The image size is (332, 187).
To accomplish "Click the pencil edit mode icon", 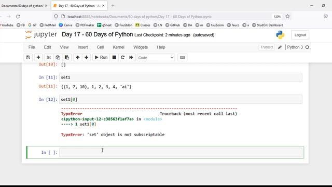I will [280, 47].
